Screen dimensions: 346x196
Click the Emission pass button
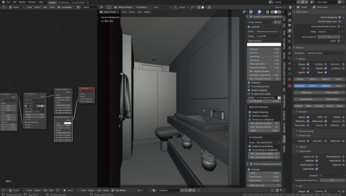pyautogui.click(x=319, y=106)
